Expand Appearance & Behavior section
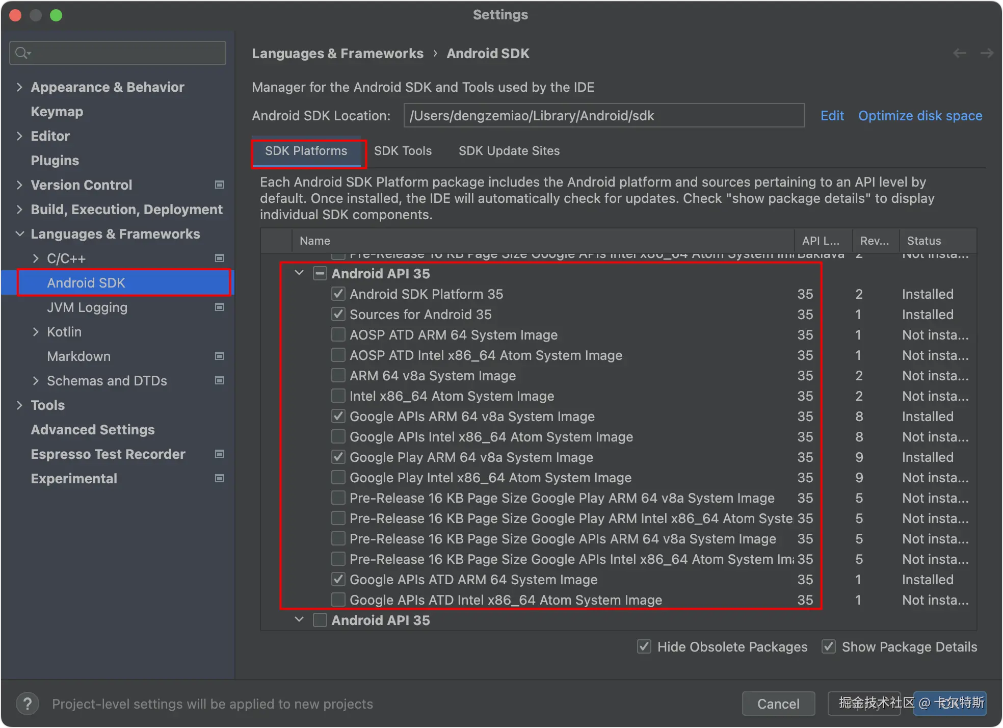Viewport: 1003px width, 728px height. click(x=19, y=87)
